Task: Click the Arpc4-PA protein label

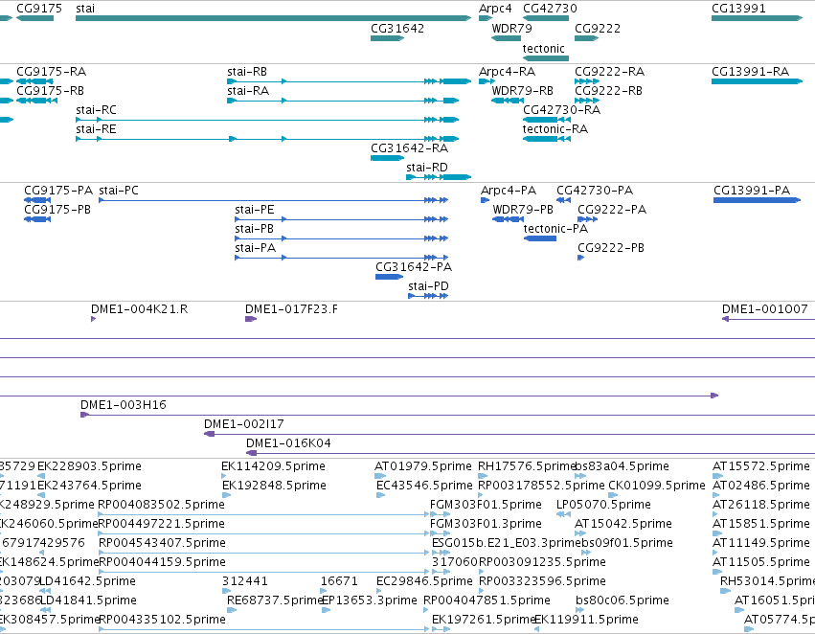Action: 509,191
